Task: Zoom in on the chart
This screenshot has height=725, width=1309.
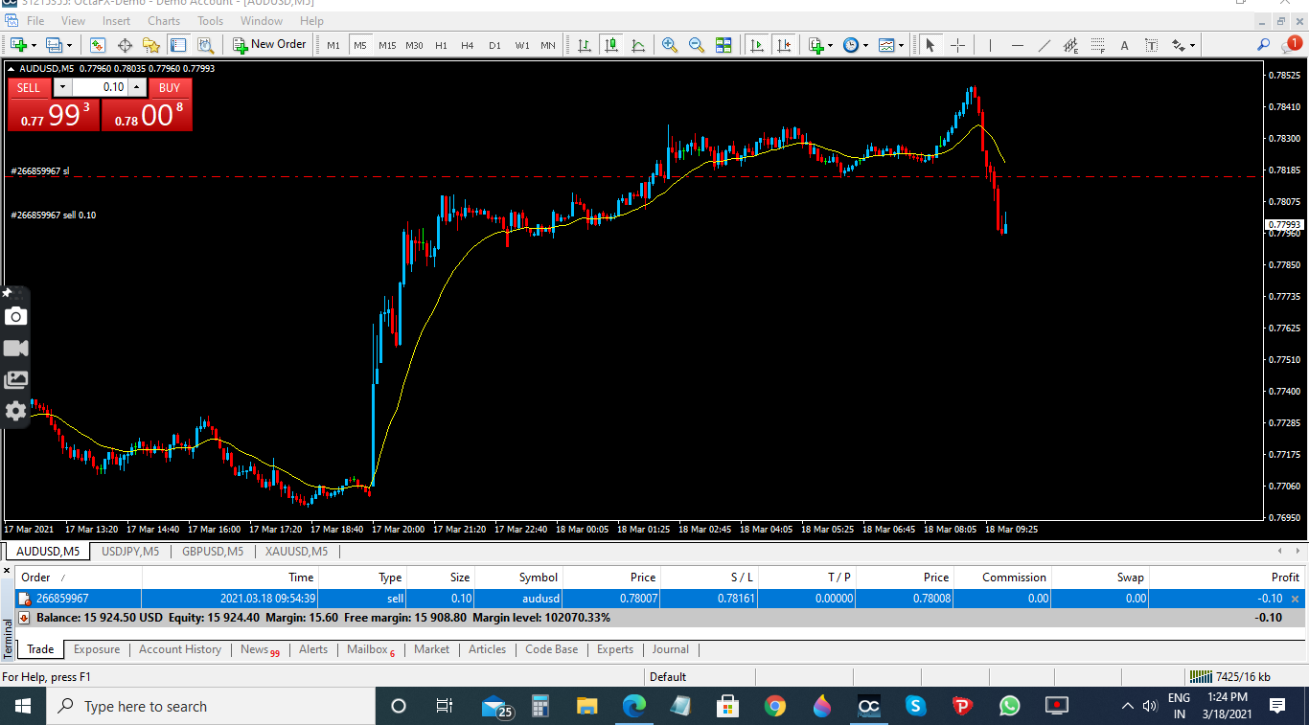Action: click(x=670, y=45)
